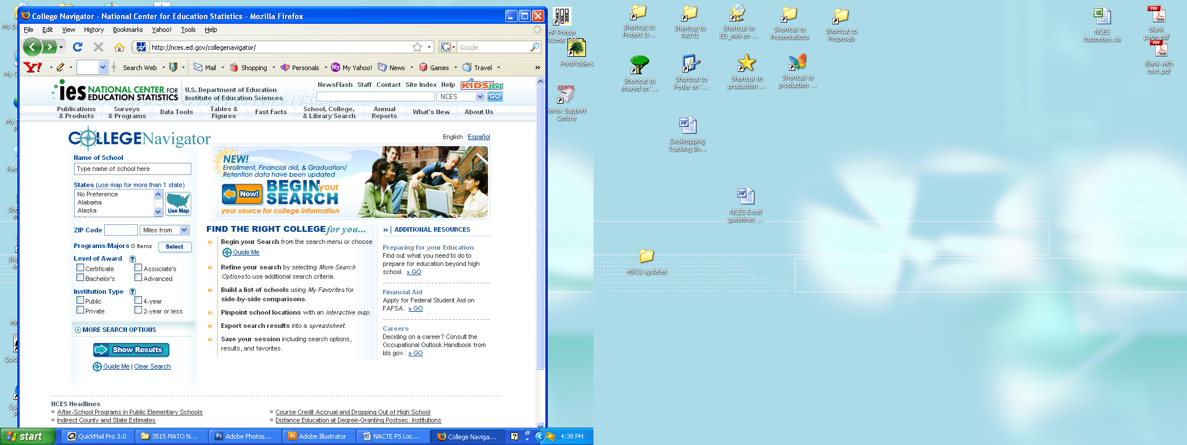Viewport: 1187px width, 445px height.
Task: Open the Yahoo toolbar search box dropdown
Action: point(103,67)
